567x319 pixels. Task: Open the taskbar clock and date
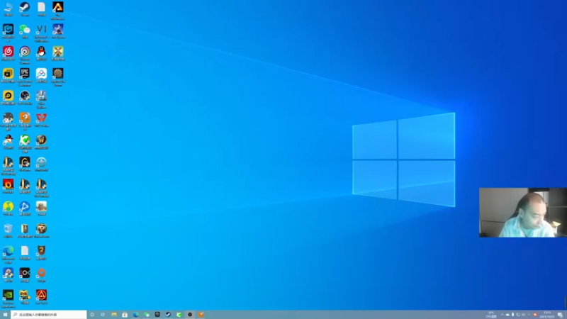546,315
